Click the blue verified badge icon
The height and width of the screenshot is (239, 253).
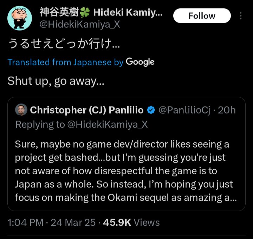[151, 110]
